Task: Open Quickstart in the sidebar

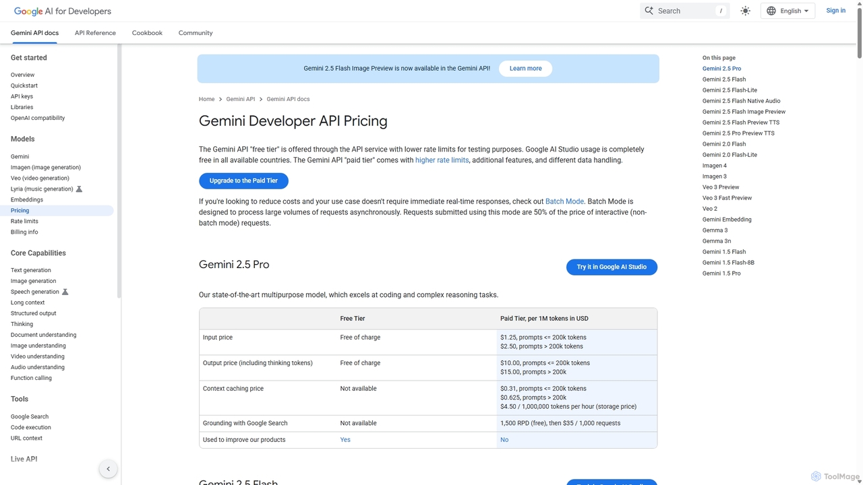Action: (x=24, y=86)
